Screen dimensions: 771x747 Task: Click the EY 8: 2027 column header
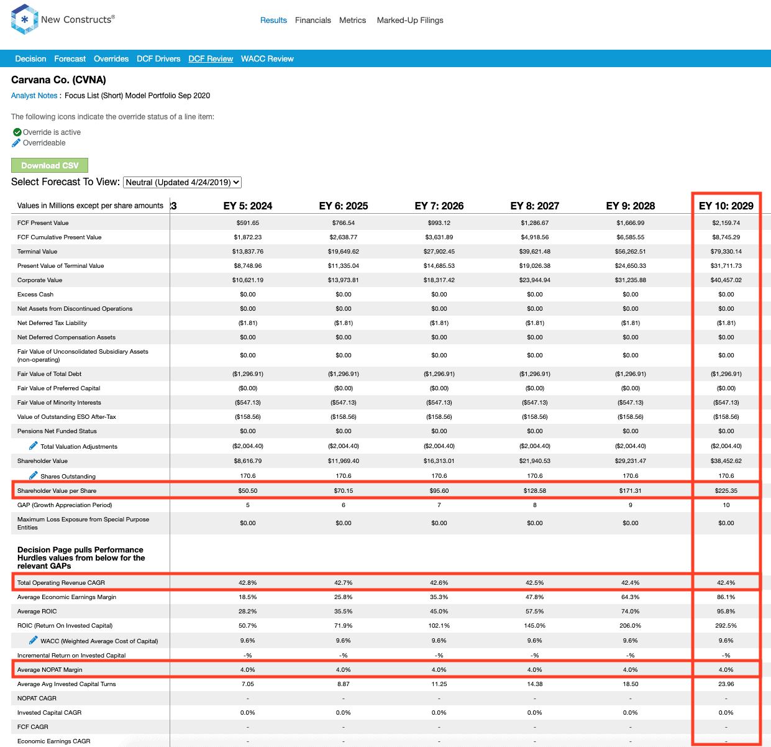535,206
